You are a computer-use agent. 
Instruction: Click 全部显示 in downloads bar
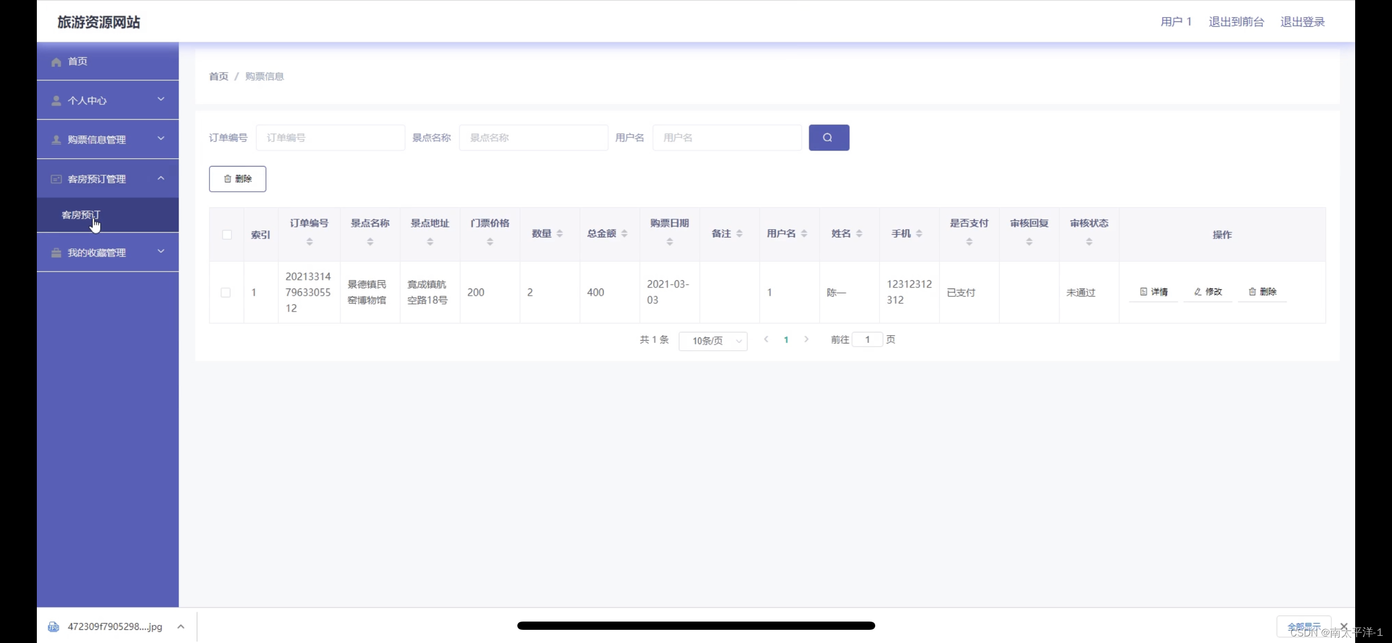(1303, 627)
